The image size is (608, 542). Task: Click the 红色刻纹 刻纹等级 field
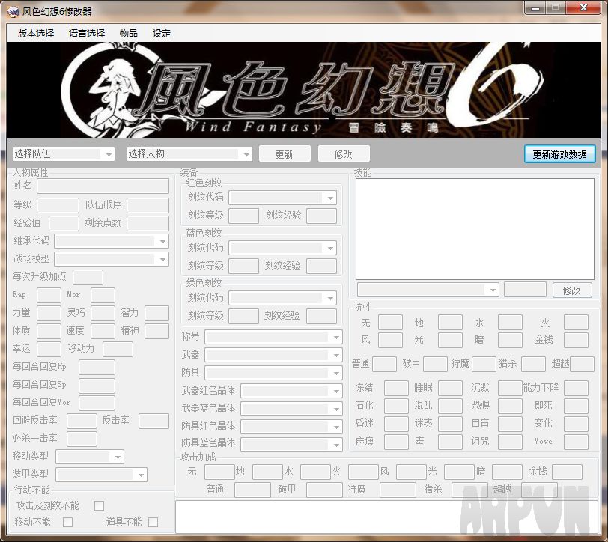tap(243, 216)
